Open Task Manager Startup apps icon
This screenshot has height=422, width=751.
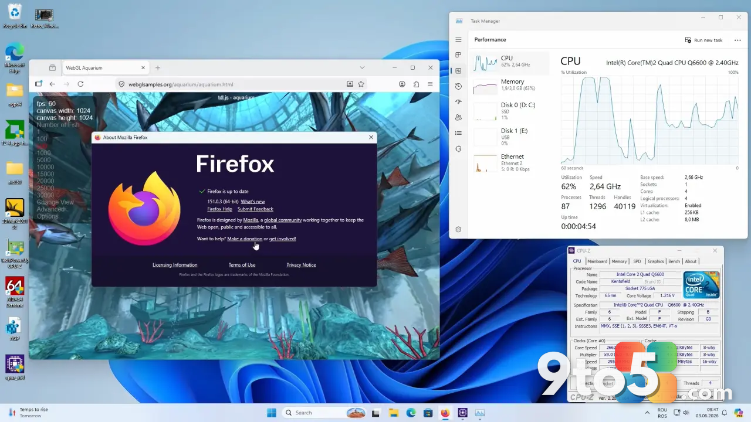[x=458, y=102]
